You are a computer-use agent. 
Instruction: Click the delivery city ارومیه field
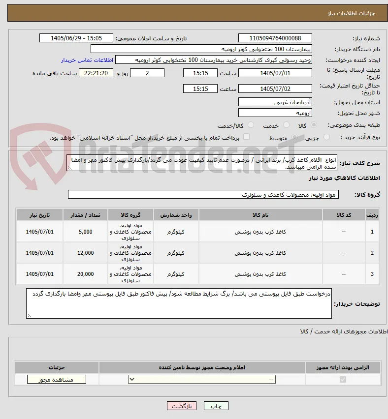[x=275, y=113]
